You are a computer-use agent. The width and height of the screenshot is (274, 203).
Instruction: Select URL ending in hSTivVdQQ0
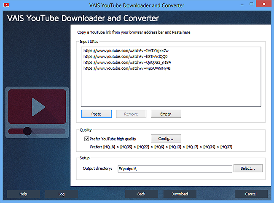click(x=125, y=57)
